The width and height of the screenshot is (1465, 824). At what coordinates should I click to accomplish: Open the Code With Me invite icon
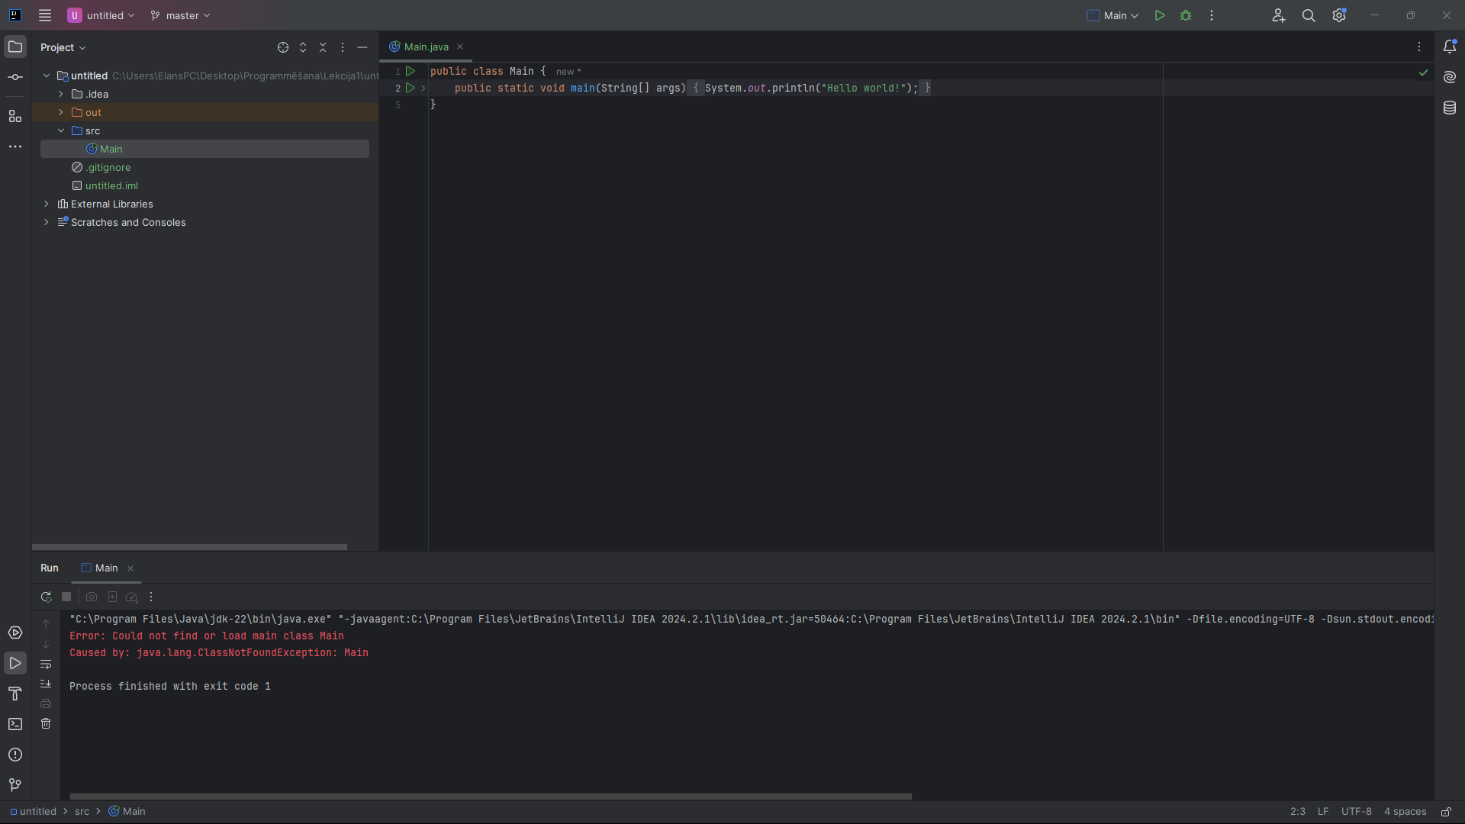click(x=1279, y=15)
